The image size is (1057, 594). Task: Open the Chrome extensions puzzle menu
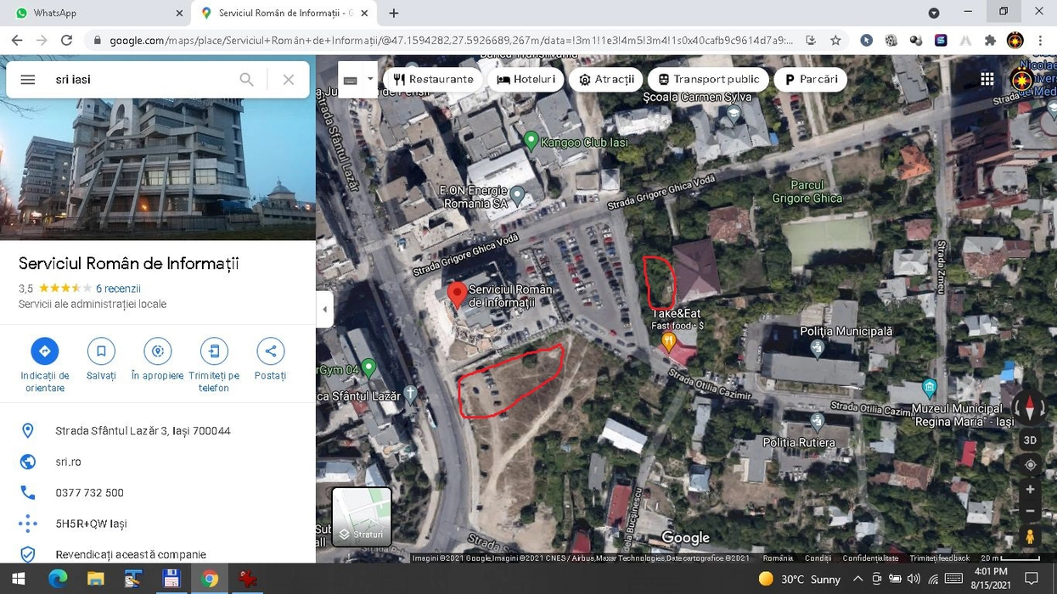tap(990, 40)
